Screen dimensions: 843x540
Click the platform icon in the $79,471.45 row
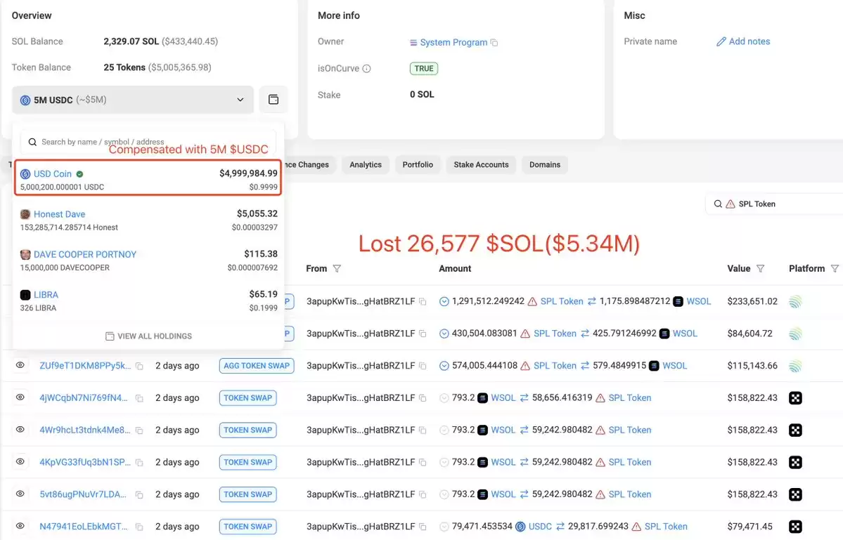pyautogui.click(x=795, y=527)
